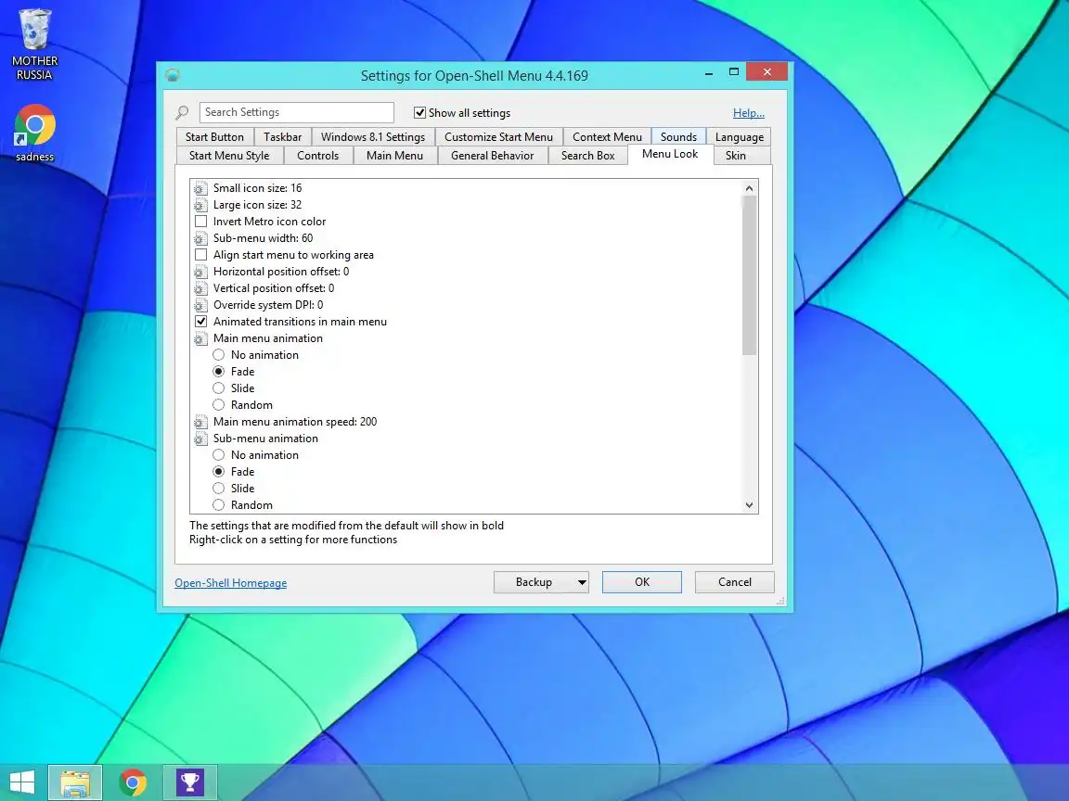Viewport: 1069px width, 801px height.
Task: Click the OK button
Action: (641, 582)
